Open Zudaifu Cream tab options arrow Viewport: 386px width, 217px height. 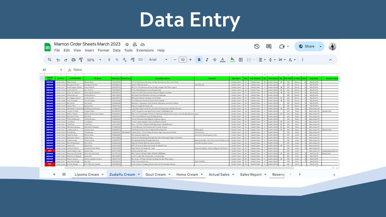point(139,174)
